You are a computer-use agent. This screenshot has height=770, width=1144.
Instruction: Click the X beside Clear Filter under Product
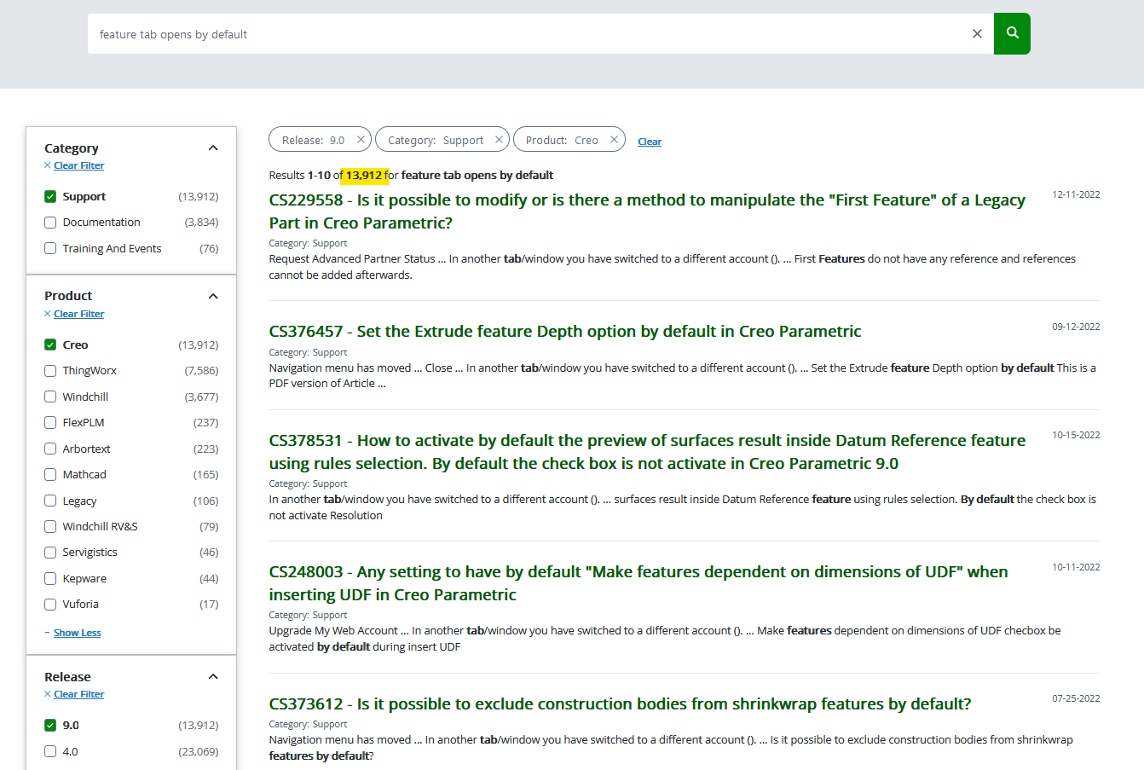(x=47, y=313)
